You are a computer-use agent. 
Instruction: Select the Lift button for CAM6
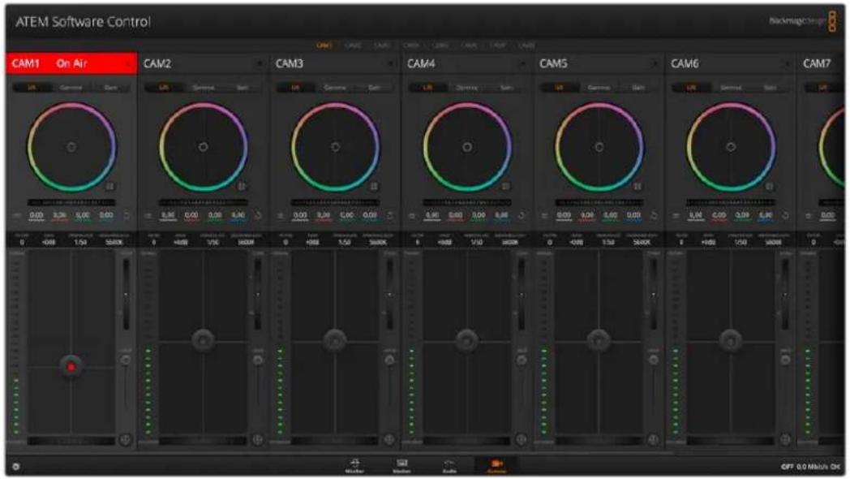click(x=691, y=88)
